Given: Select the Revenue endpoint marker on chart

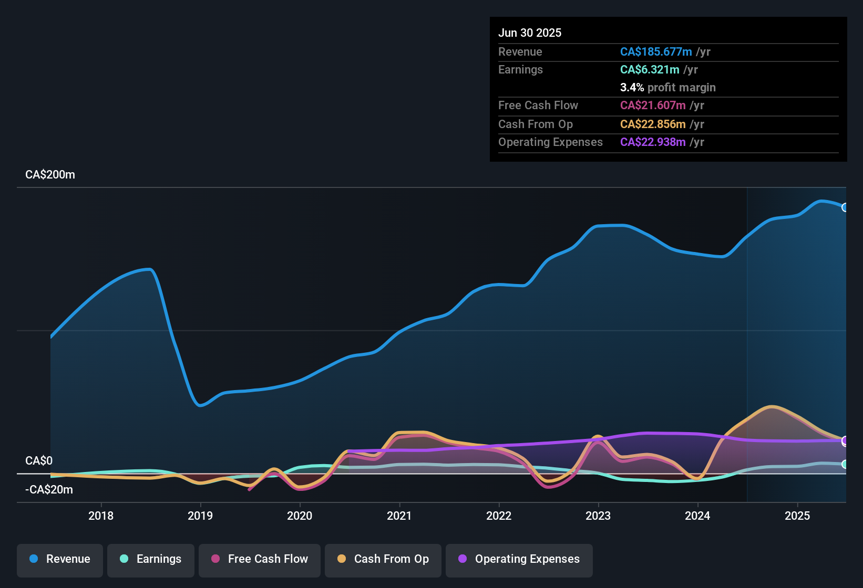Looking at the screenshot, I should point(845,207).
